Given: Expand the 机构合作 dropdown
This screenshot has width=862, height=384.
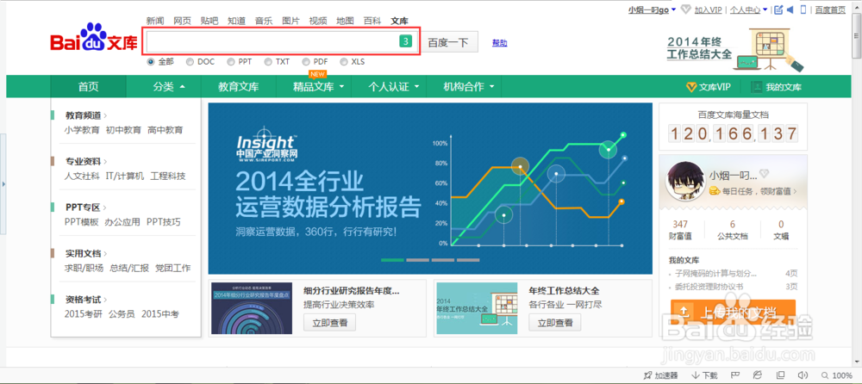Looking at the screenshot, I should pyautogui.click(x=491, y=87).
